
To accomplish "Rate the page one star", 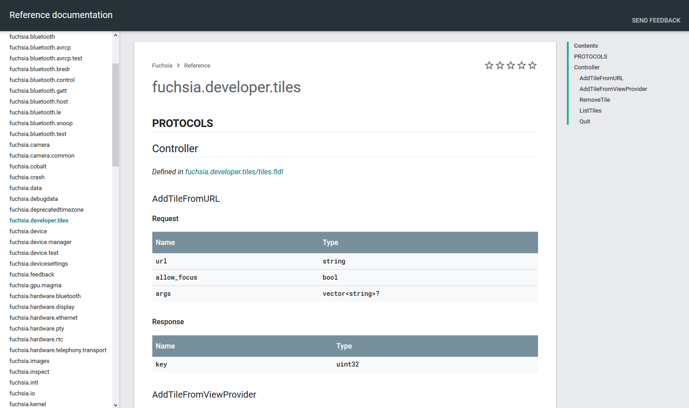I will pyautogui.click(x=489, y=65).
